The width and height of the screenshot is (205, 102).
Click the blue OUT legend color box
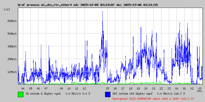coord(108,94)
